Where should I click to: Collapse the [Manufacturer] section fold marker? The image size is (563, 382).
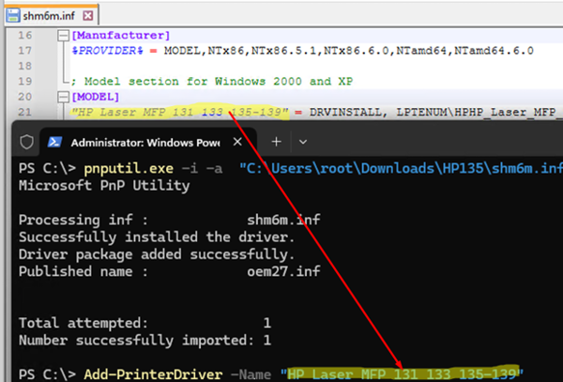(x=64, y=35)
